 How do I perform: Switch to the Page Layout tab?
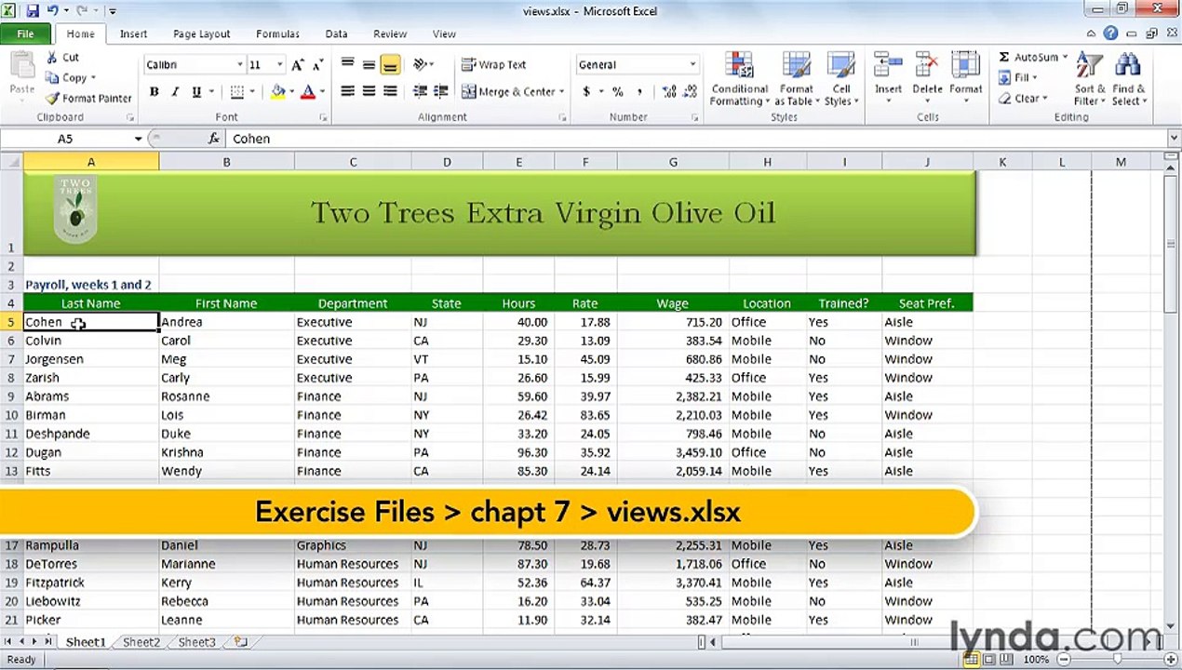click(201, 33)
